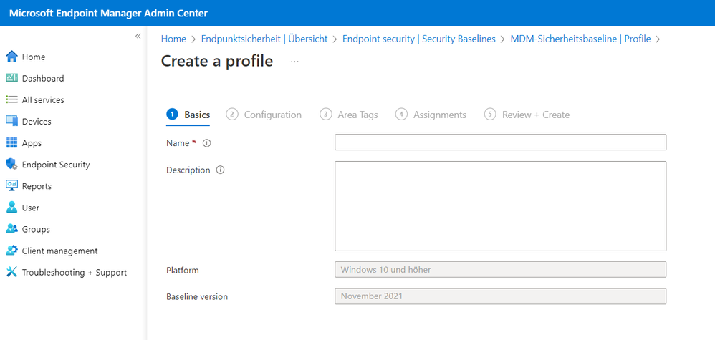Click the Baseline version field November 2021

click(500, 296)
